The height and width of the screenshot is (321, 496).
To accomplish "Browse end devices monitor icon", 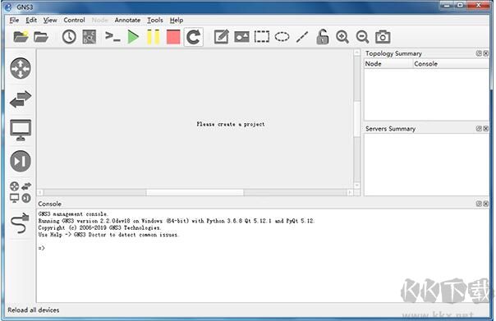I will pyautogui.click(x=21, y=130).
